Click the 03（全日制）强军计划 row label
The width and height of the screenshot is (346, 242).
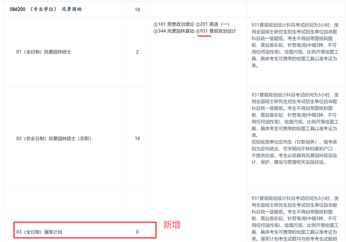[39, 232]
